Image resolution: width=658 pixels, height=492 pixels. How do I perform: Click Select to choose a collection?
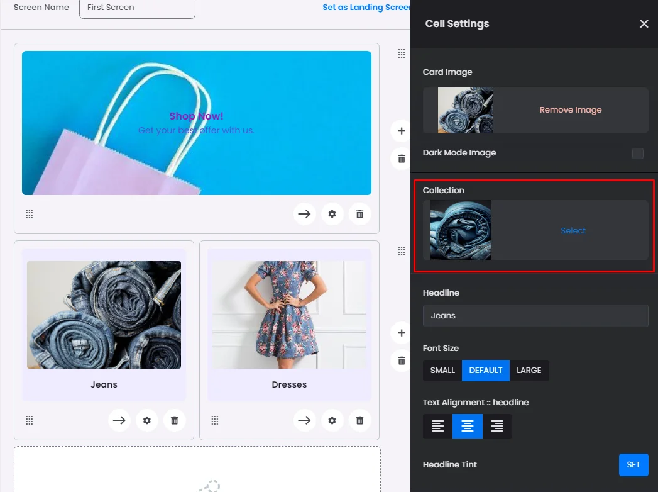click(x=573, y=231)
